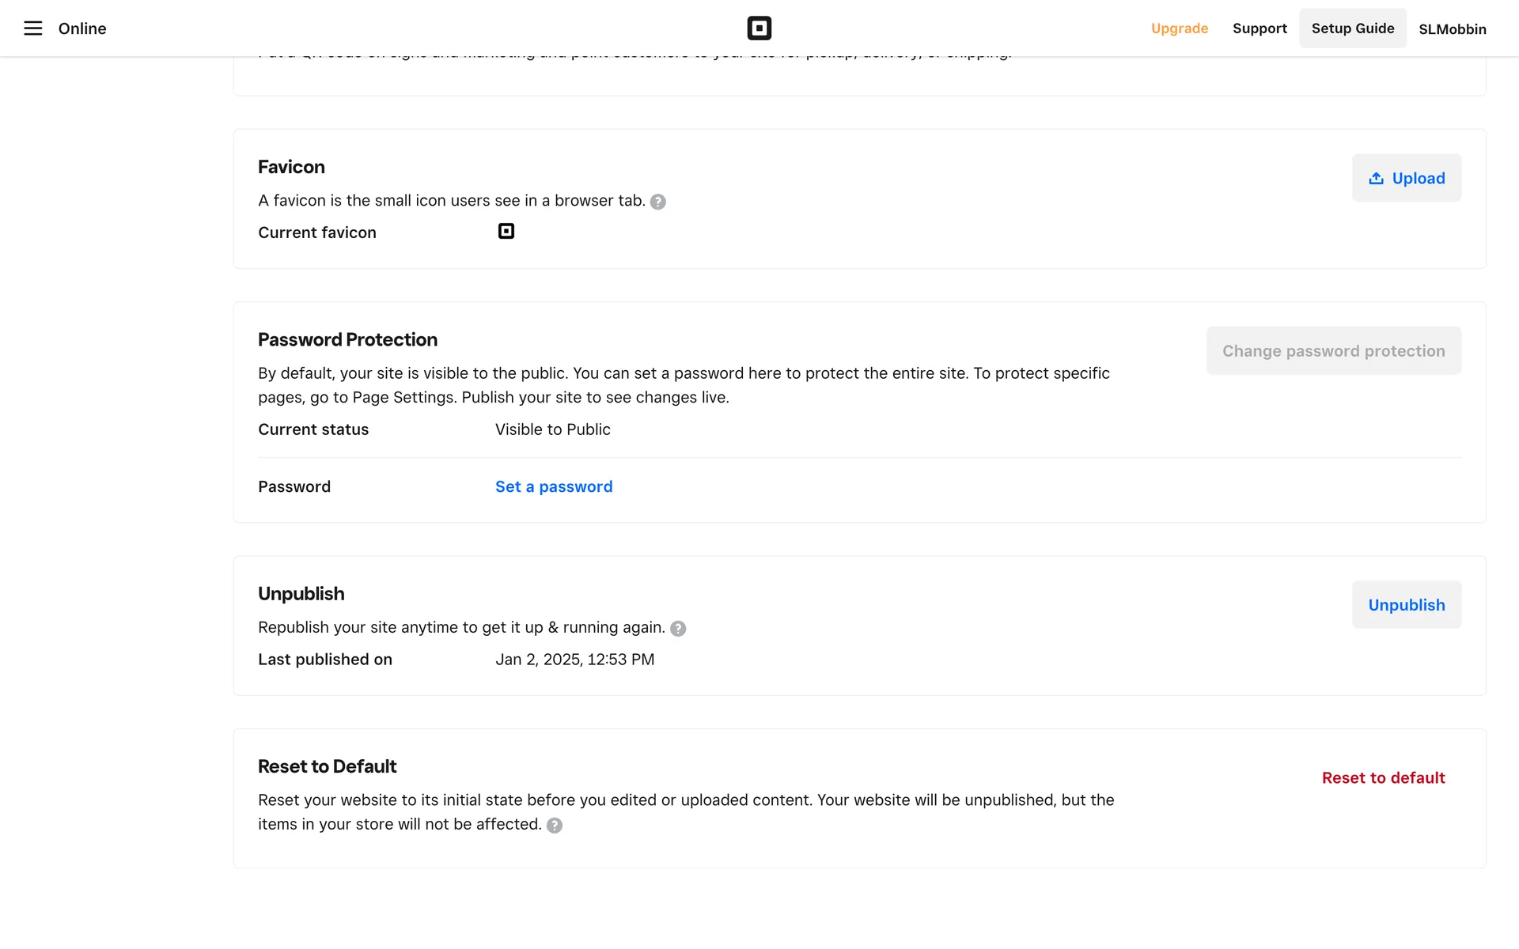Click the Visible to Public status text
The width and height of the screenshot is (1519, 949).
pyautogui.click(x=552, y=429)
